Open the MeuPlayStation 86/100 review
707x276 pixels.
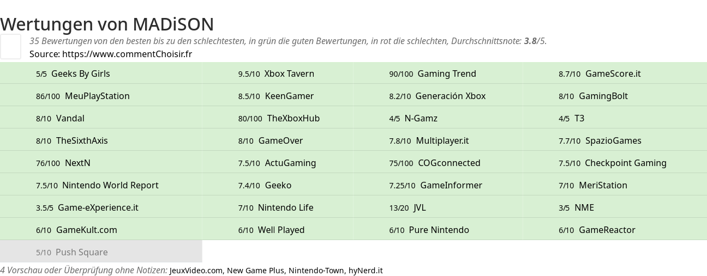pos(101,96)
